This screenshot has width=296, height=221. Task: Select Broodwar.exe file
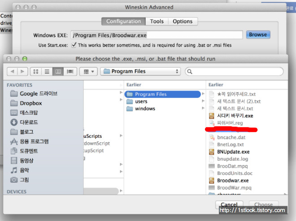pos(229,181)
